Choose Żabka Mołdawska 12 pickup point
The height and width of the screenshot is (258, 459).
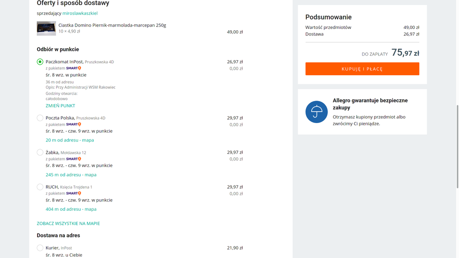click(x=40, y=152)
